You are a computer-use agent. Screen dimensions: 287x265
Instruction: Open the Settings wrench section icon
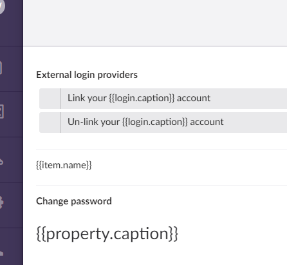(x=1, y=162)
